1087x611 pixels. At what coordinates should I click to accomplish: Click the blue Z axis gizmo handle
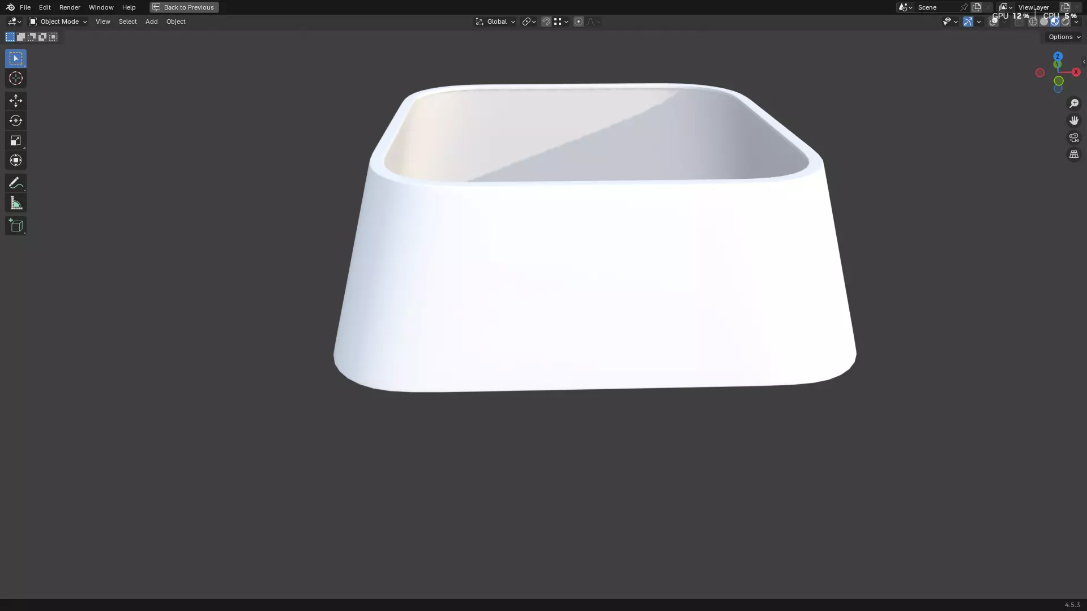[1058, 57]
